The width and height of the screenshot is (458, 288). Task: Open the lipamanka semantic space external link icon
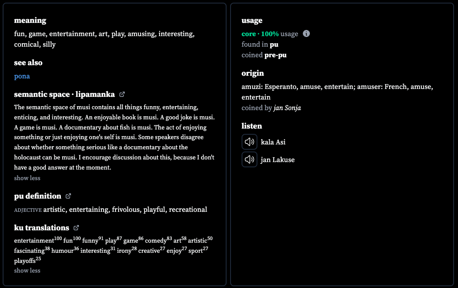[x=122, y=94]
